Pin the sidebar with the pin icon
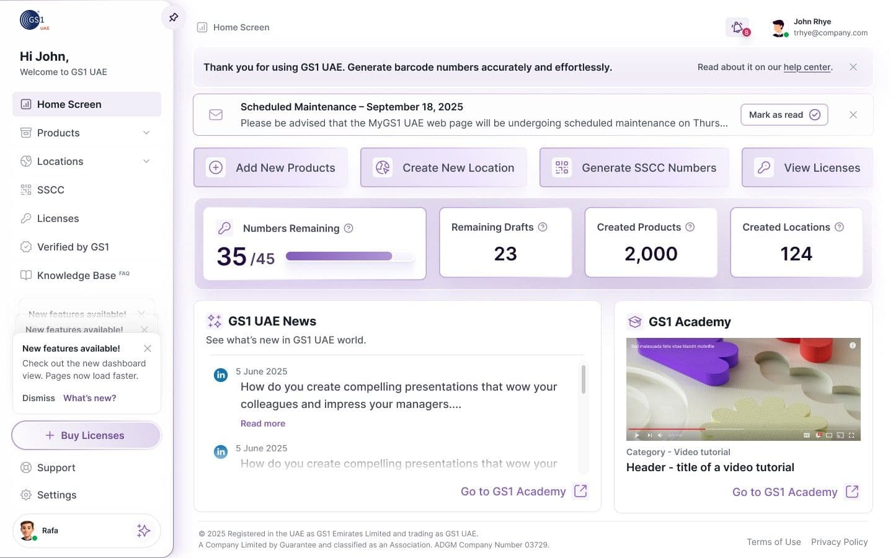This screenshot has width=893, height=558. click(x=174, y=17)
